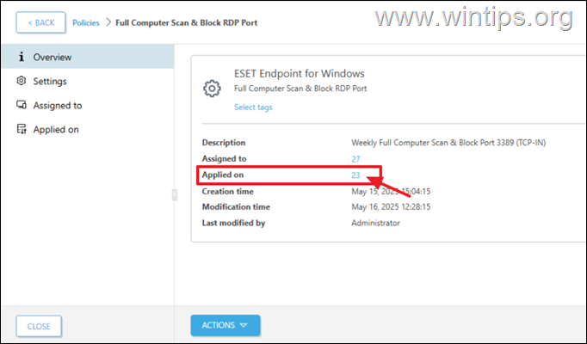
Task: Select the Overview label in the sidebar
Action: (x=53, y=58)
